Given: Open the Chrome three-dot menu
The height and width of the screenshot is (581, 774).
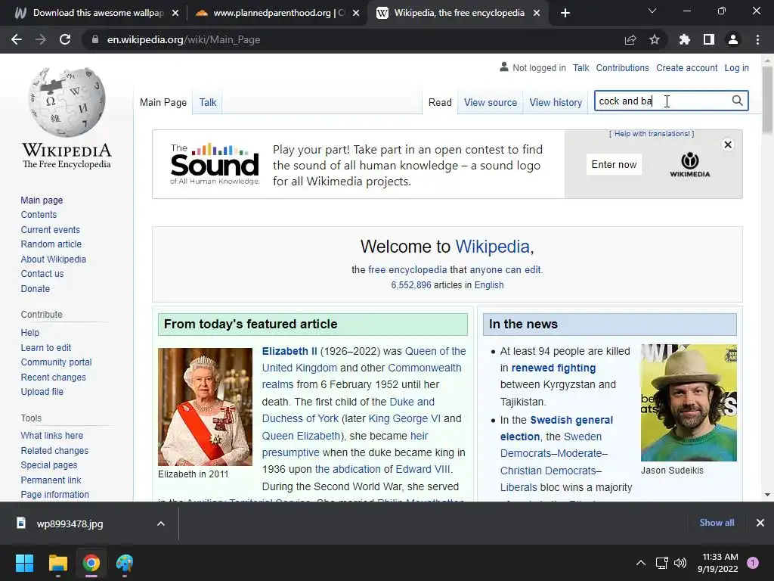Looking at the screenshot, I should (x=757, y=39).
